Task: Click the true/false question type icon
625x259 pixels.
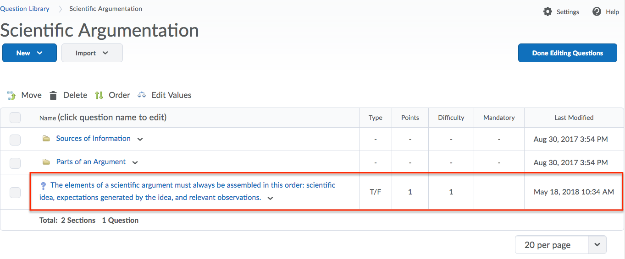Action: (44, 186)
